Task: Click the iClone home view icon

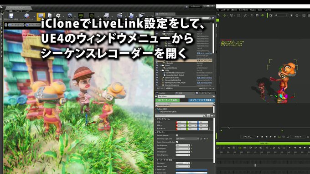Action: tap(297, 15)
